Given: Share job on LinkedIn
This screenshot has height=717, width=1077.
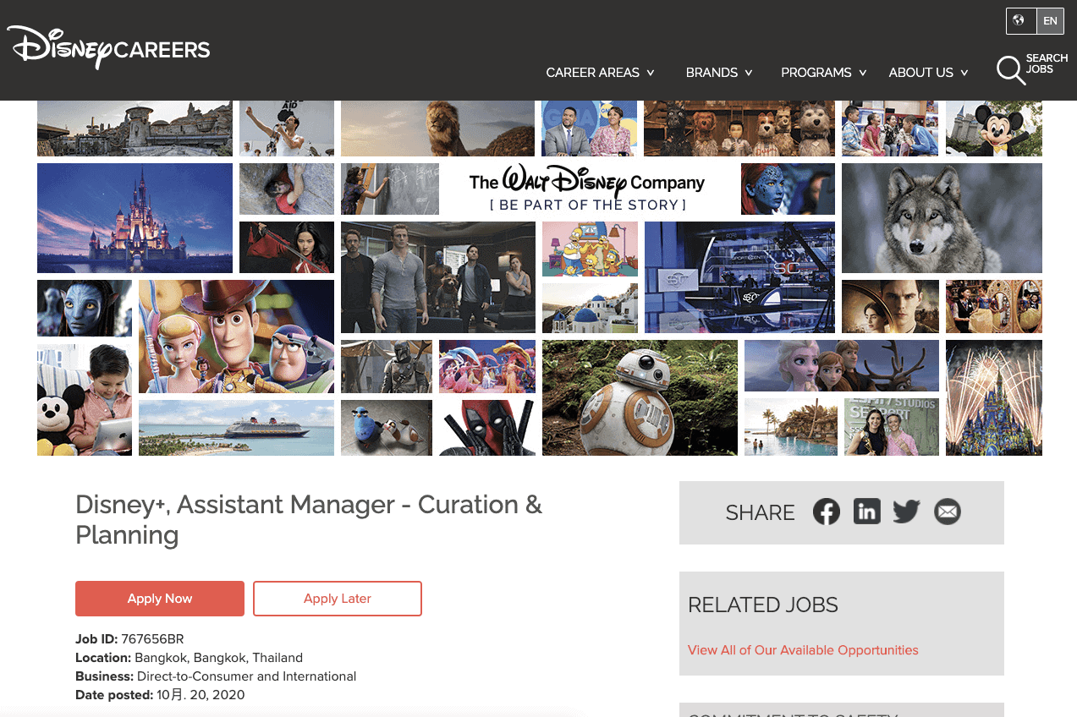Looking at the screenshot, I should point(866,512).
